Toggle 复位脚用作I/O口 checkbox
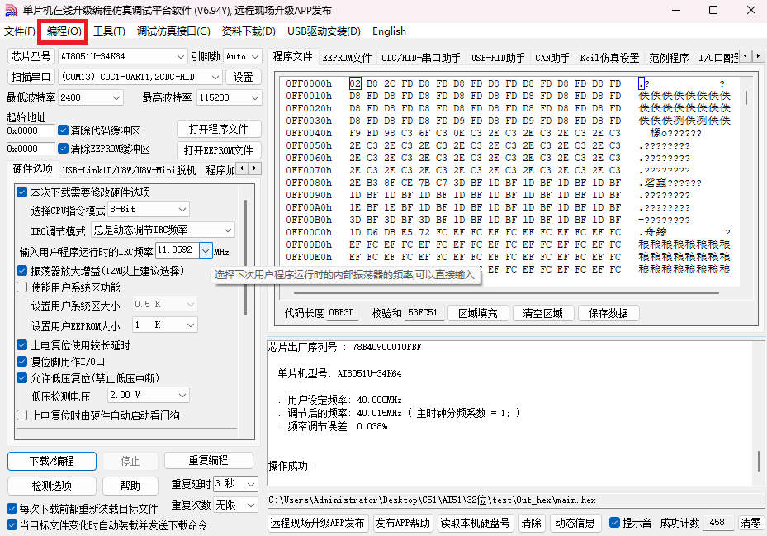This screenshot has width=767, height=536. [x=21, y=362]
